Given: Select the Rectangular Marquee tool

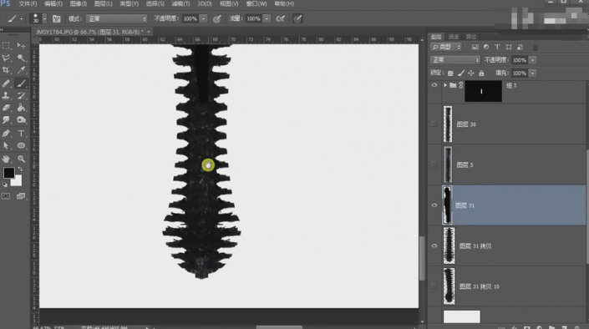Looking at the screenshot, I should point(6,45).
